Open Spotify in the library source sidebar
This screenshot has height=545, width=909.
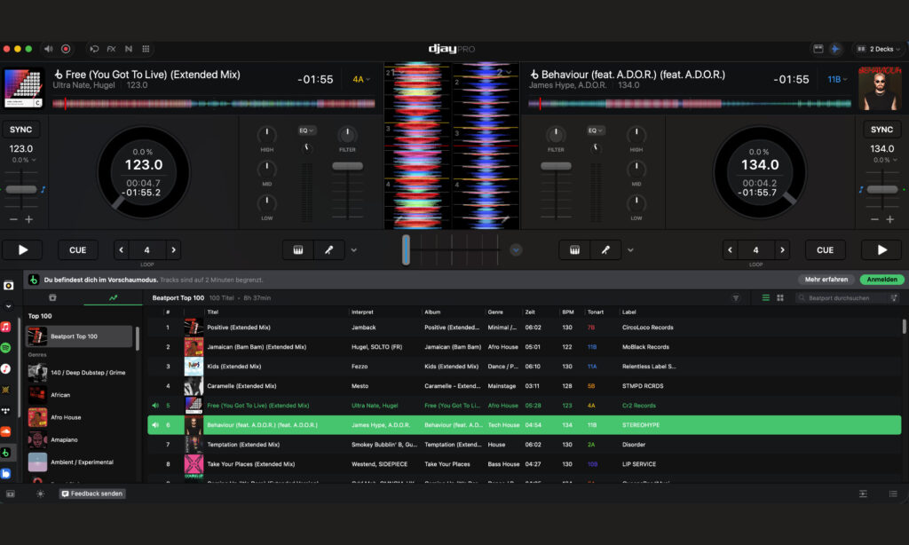coord(6,347)
